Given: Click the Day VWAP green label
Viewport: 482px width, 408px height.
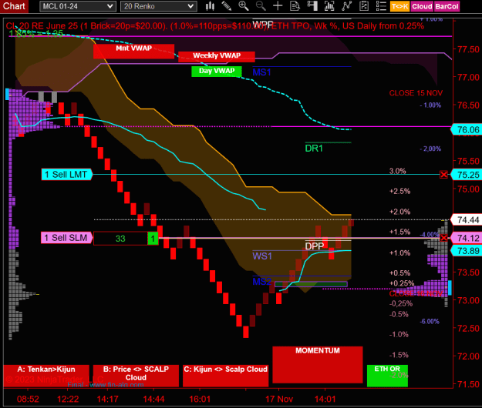Looking at the screenshot, I should point(217,71).
